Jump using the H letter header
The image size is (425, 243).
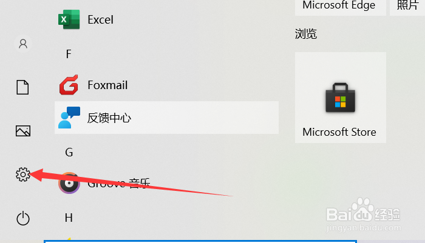coord(69,218)
